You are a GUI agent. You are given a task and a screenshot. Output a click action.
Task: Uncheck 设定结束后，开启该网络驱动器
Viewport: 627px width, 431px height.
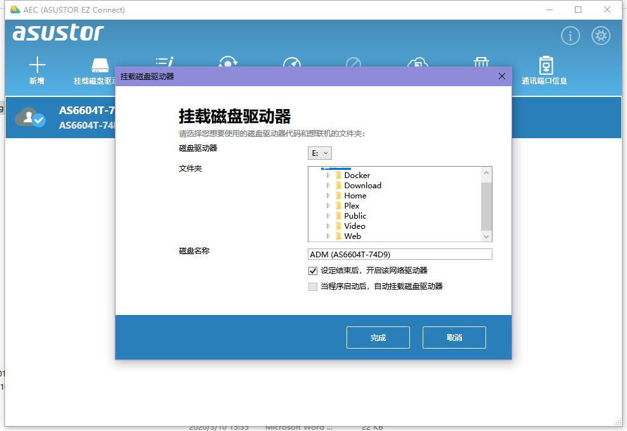pos(312,271)
